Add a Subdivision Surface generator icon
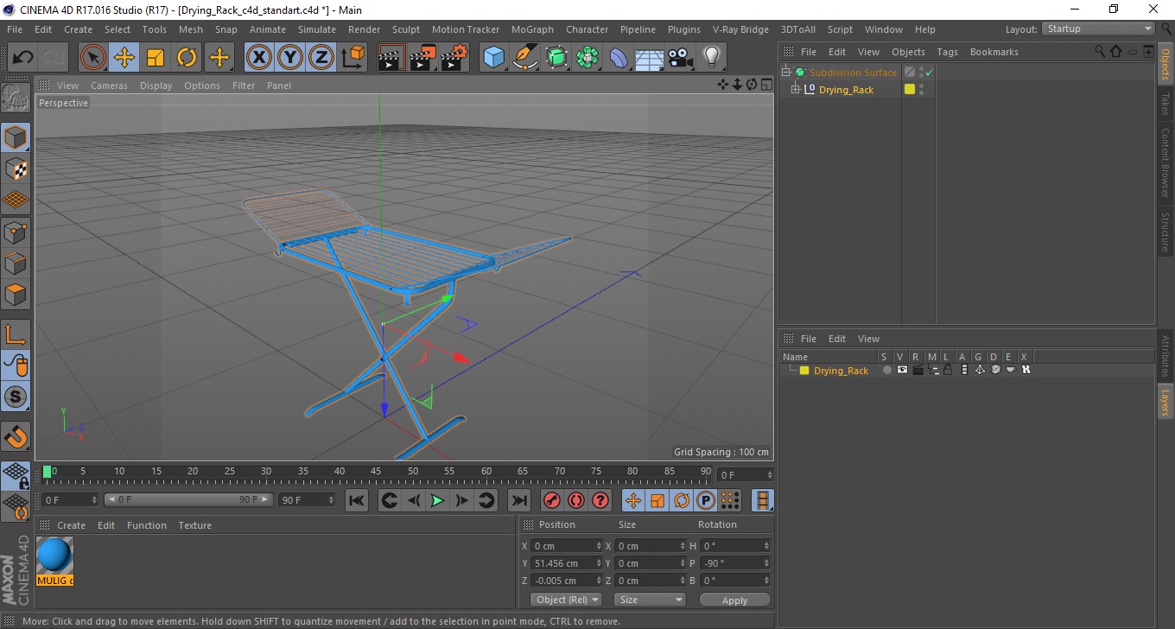Screen dimensions: 1175x629 (x=556, y=58)
